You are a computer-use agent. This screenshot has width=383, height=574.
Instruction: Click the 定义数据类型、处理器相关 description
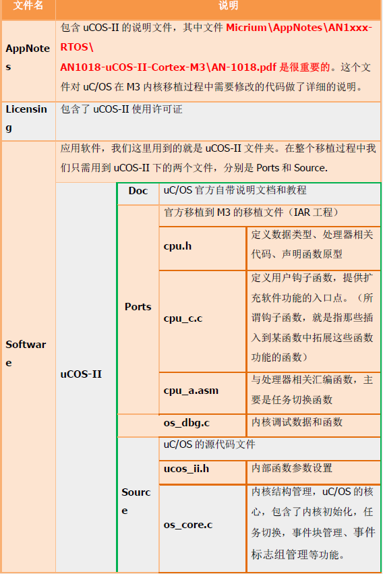(x=312, y=244)
